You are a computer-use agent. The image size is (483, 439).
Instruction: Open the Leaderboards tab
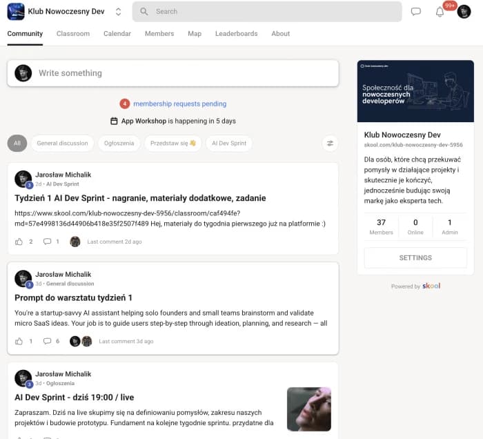coord(236,34)
